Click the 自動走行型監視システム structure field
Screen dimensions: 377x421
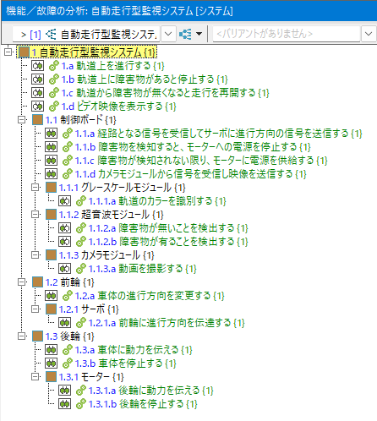click(87, 34)
